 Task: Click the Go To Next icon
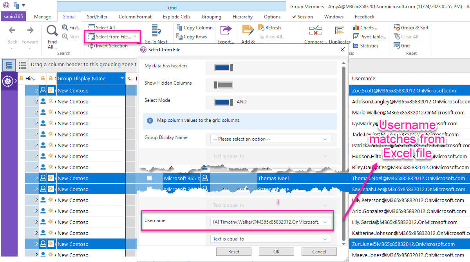156,31
